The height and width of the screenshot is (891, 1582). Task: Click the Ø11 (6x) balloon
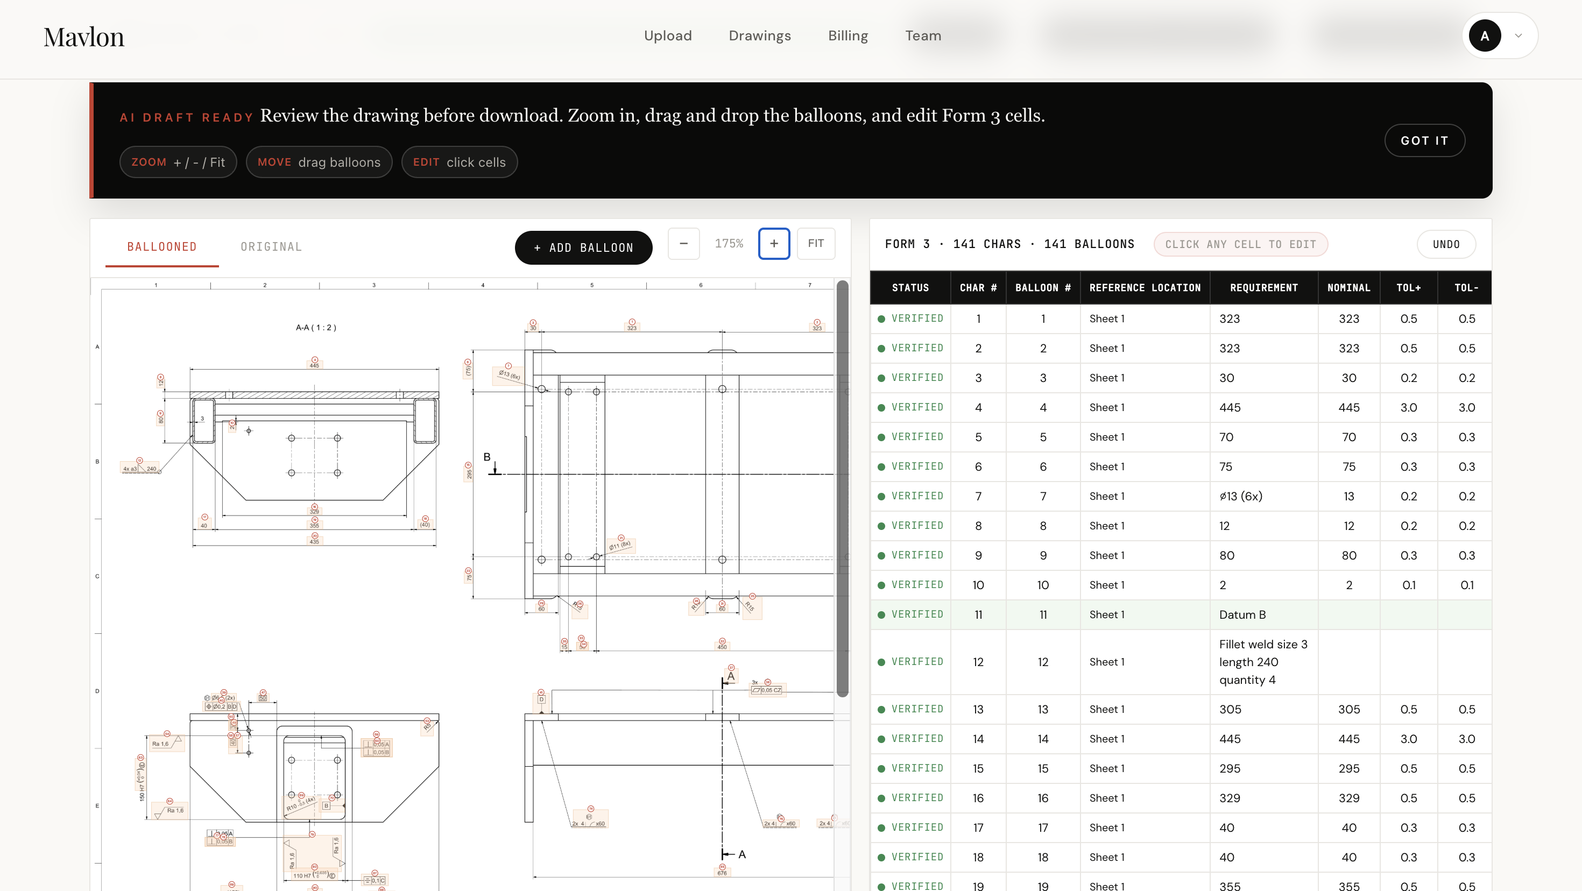pyautogui.click(x=621, y=538)
